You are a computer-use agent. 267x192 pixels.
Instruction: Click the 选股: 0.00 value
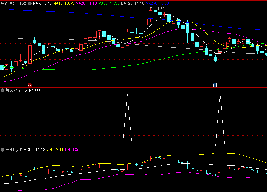(x=33, y=90)
